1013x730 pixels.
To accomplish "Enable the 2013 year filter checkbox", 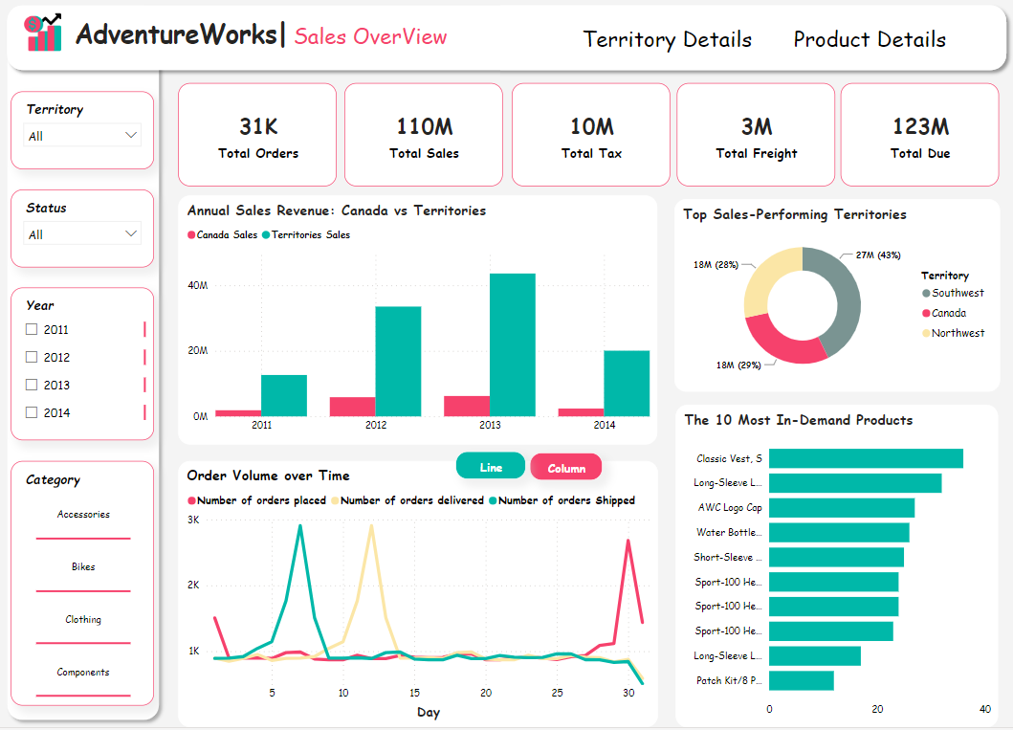I will pos(32,386).
